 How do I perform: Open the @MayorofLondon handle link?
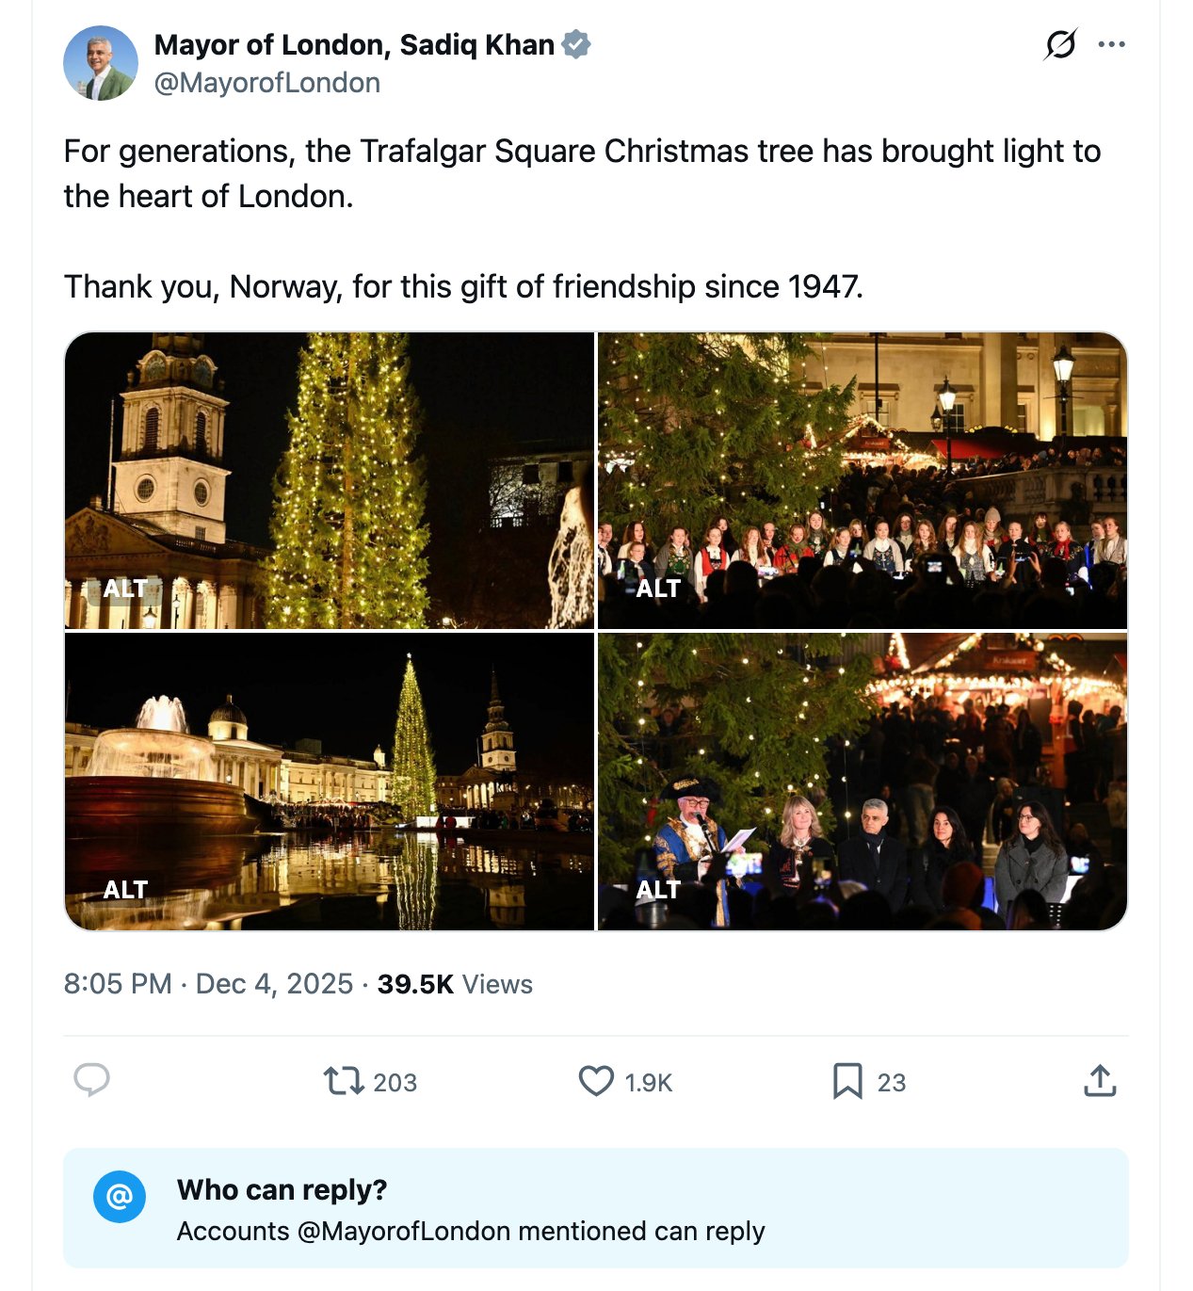pos(267,83)
